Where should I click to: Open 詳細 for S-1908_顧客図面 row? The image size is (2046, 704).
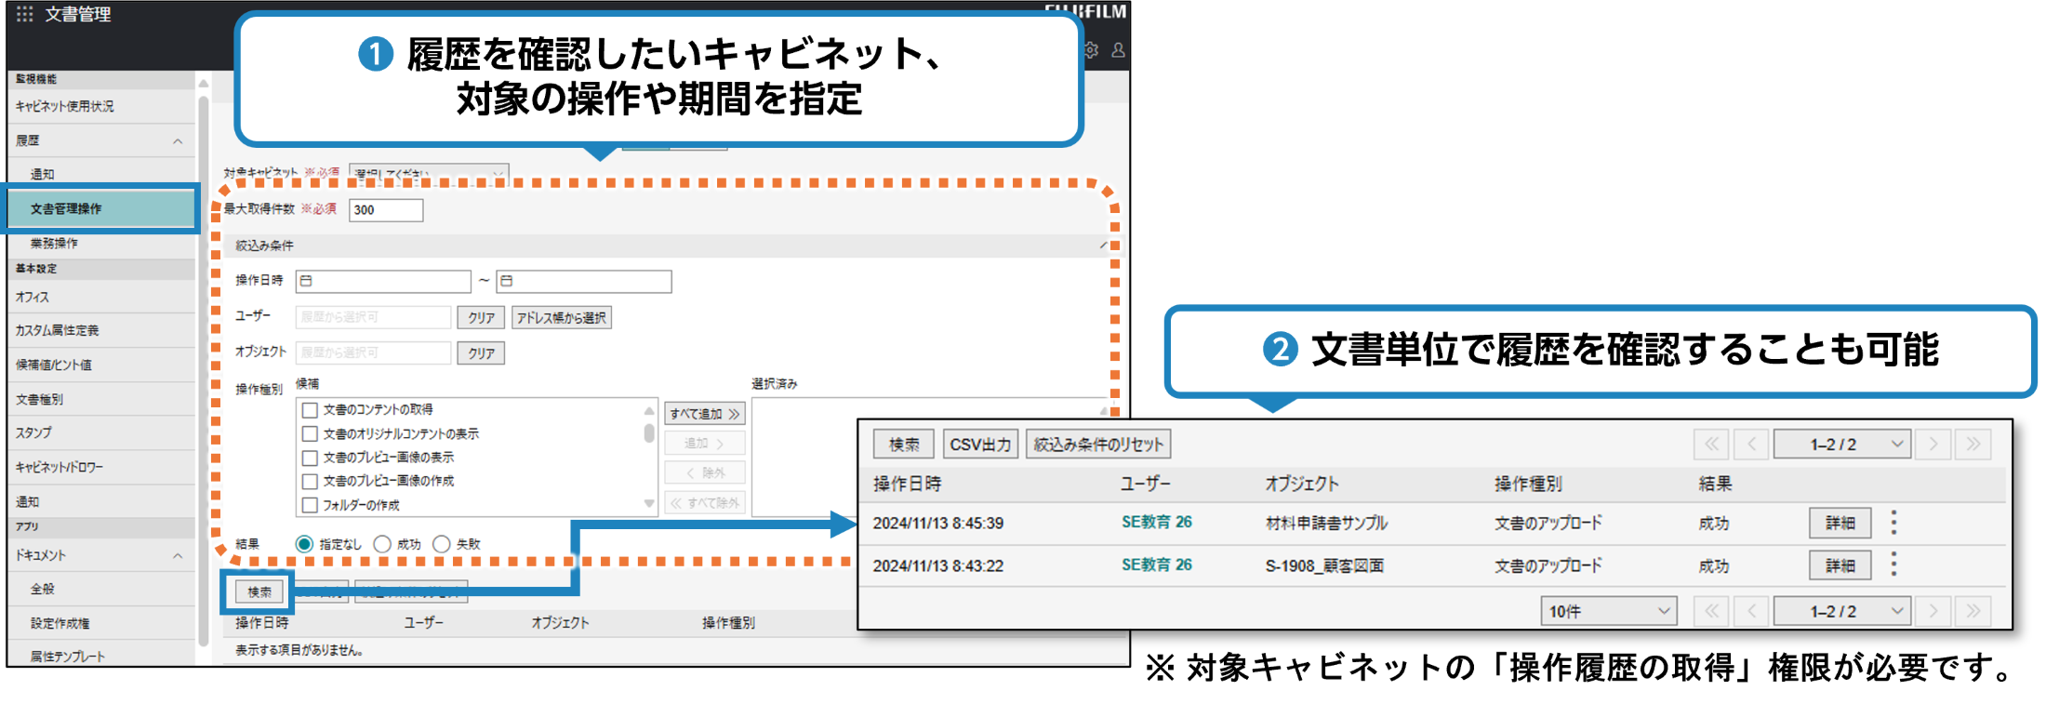1840,565
